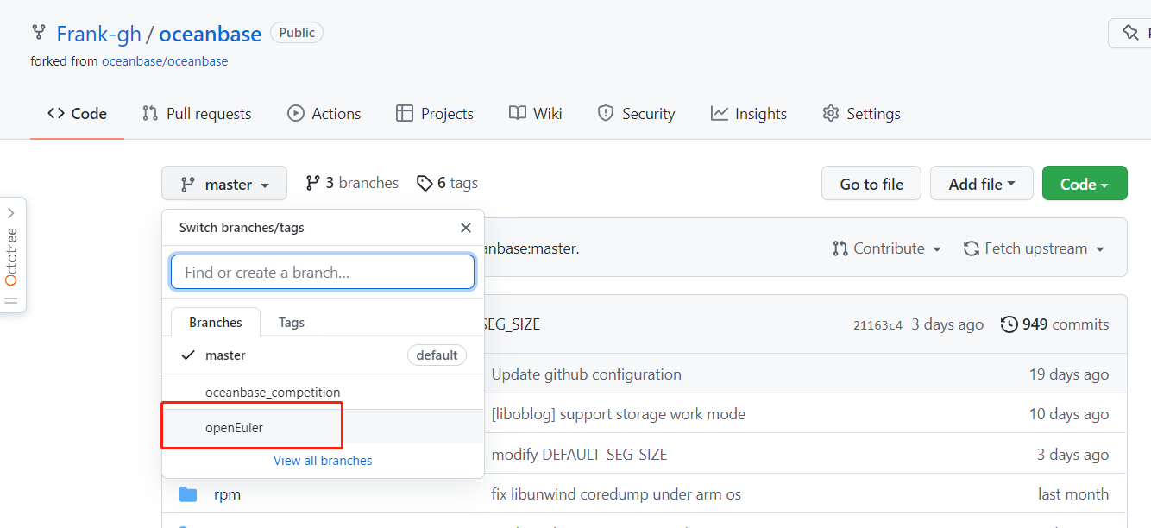Open commit 'modify DEFAULT_SEG_SIZE'
Viewport: 1151px width, 528px height.
(579, 455)
